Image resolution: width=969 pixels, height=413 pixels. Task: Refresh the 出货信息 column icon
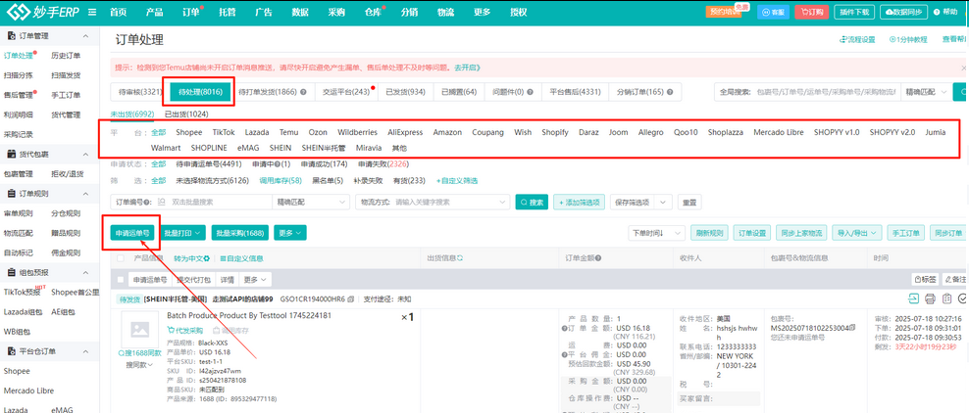point(459,258)
